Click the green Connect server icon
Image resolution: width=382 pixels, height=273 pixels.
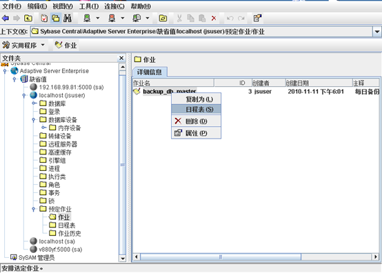pos(87,18)
